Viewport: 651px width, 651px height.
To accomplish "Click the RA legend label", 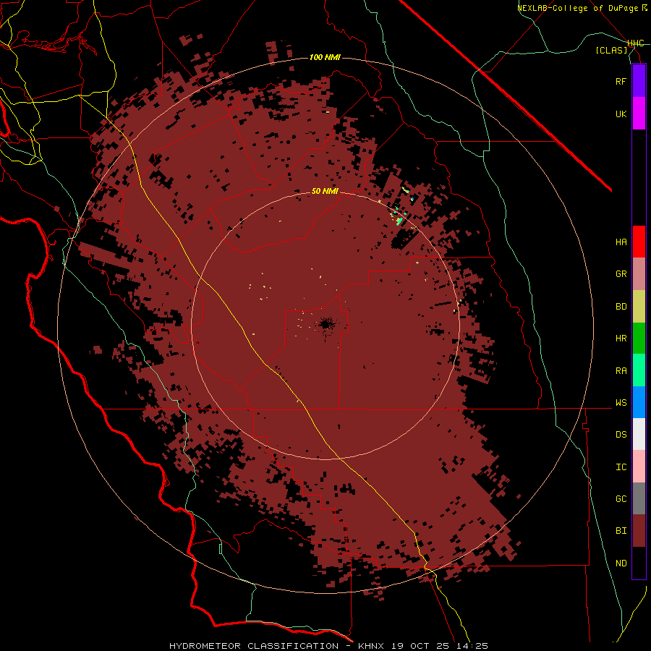I will [621, 371].
